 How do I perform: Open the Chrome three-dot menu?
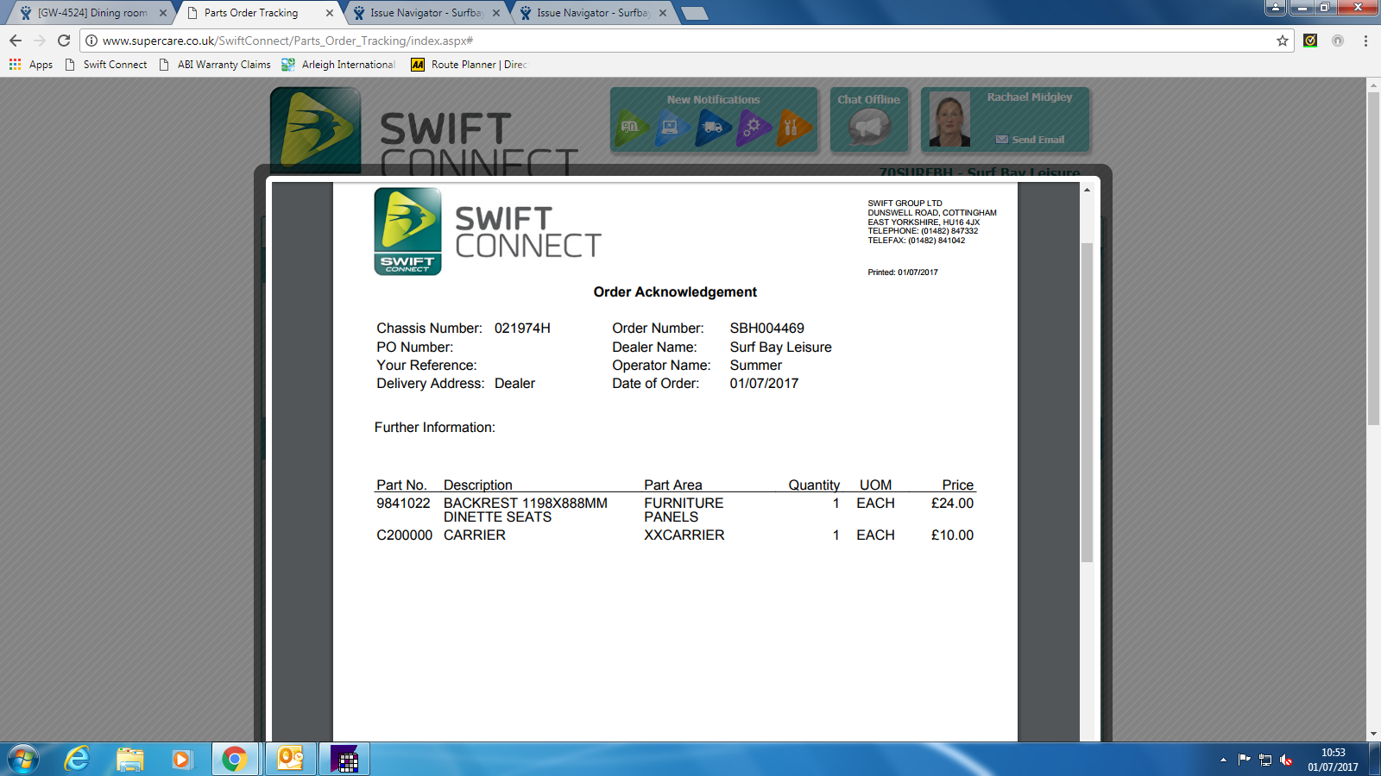pos(1365,41)
